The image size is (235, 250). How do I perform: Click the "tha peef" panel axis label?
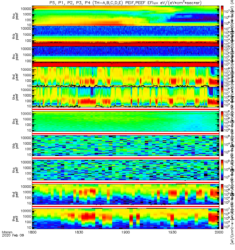point(15,16)
